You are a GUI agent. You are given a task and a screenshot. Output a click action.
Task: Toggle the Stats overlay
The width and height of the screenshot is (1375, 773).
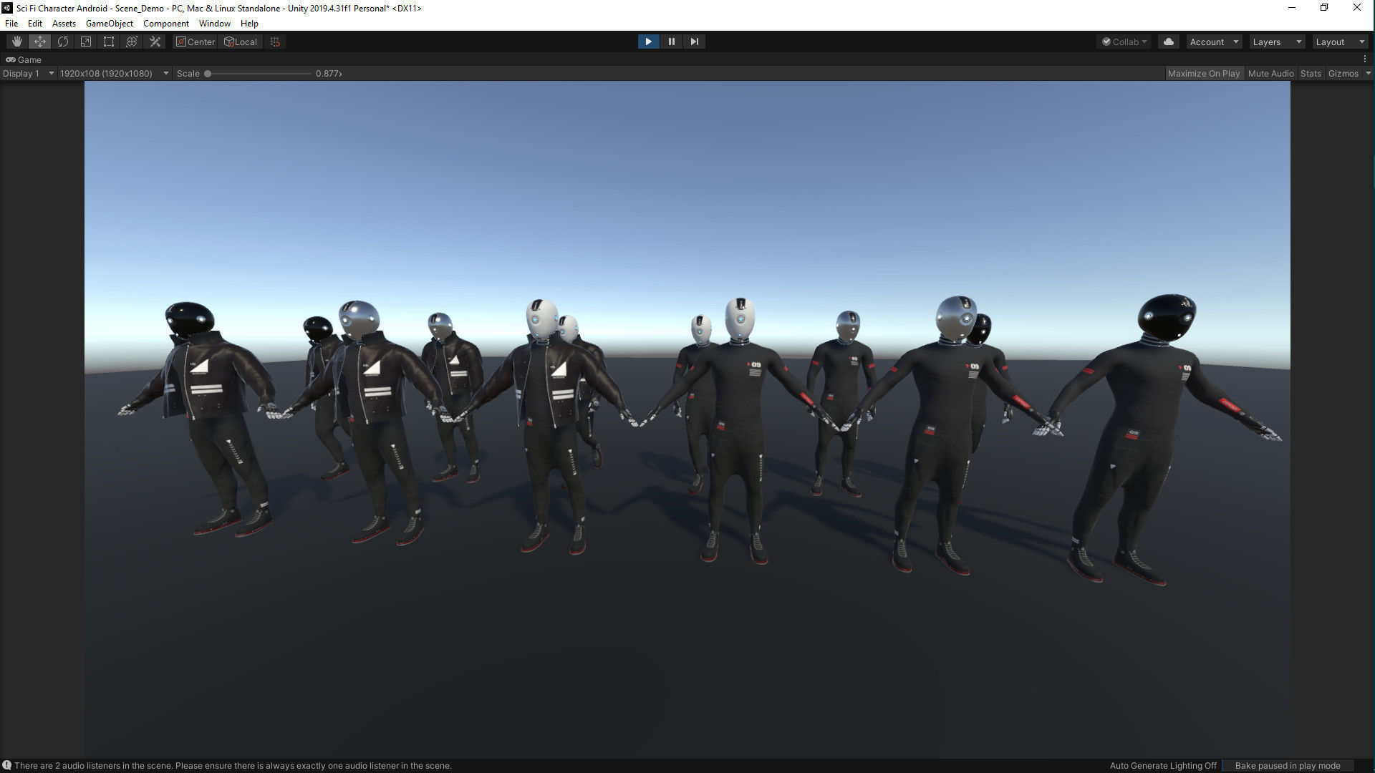pyautogui.click(x=1311, y=73)
